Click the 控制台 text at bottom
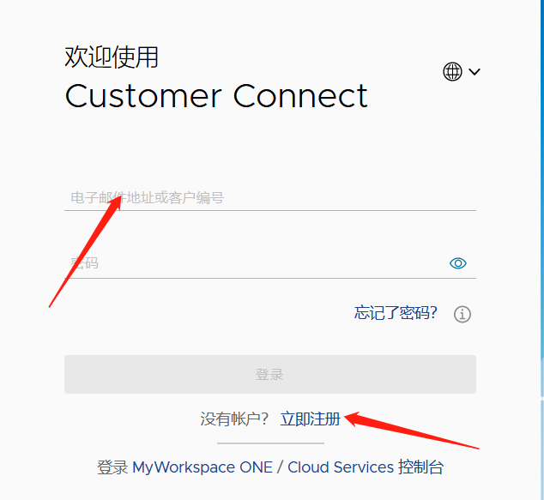 pos(420,467)
